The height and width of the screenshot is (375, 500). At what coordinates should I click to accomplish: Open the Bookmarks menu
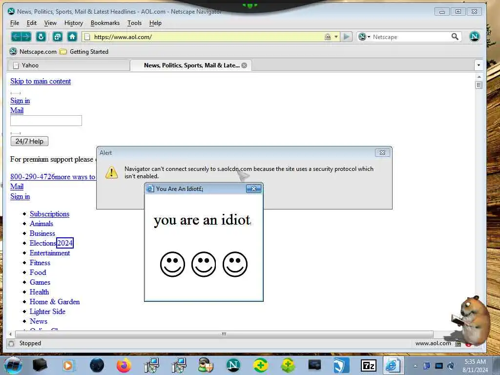(x=105, y=23)
